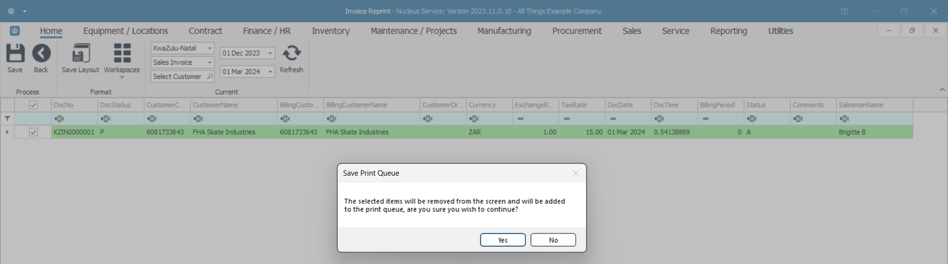Close the Save Print Queue dialog
The image size is (948, 264).
tap(575, 173)
